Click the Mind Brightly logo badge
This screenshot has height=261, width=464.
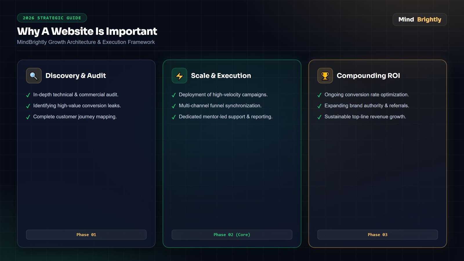420,19
